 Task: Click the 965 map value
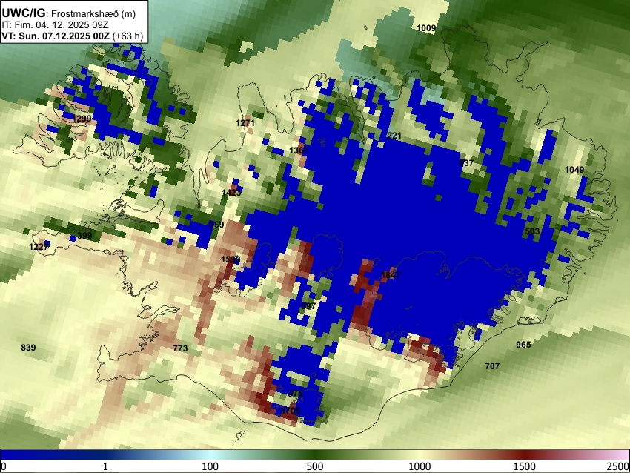click(523, 345)
